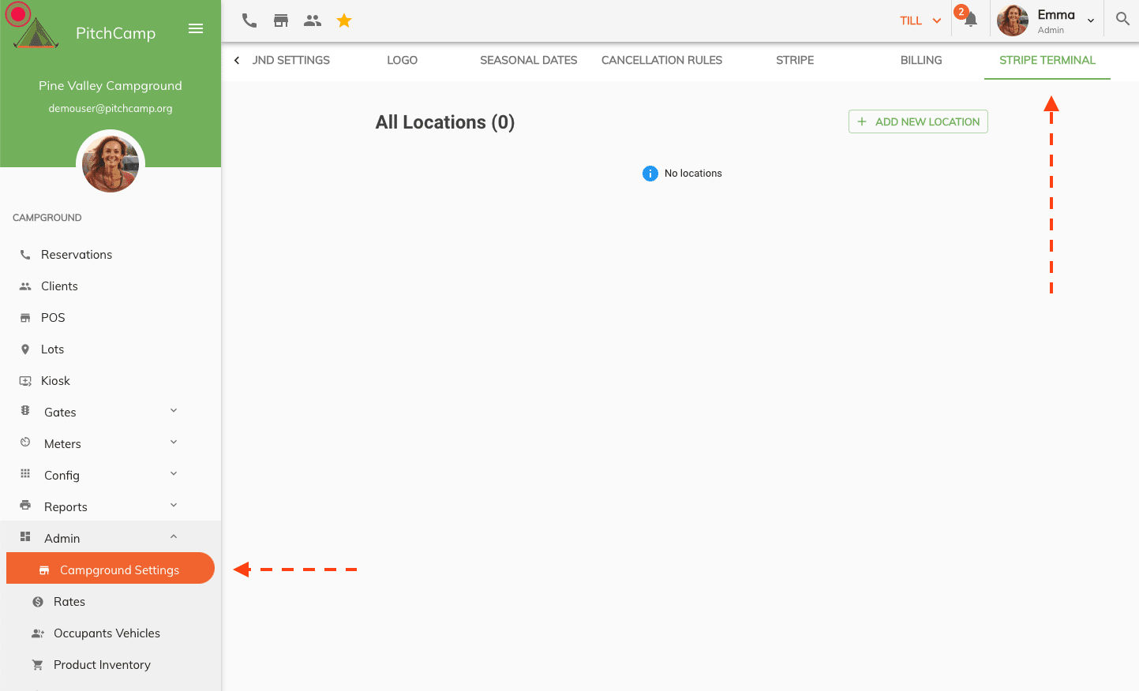Open the partially hidden Settings tab
Viewport: 1139px width, 691px height.
click(291, 60)
